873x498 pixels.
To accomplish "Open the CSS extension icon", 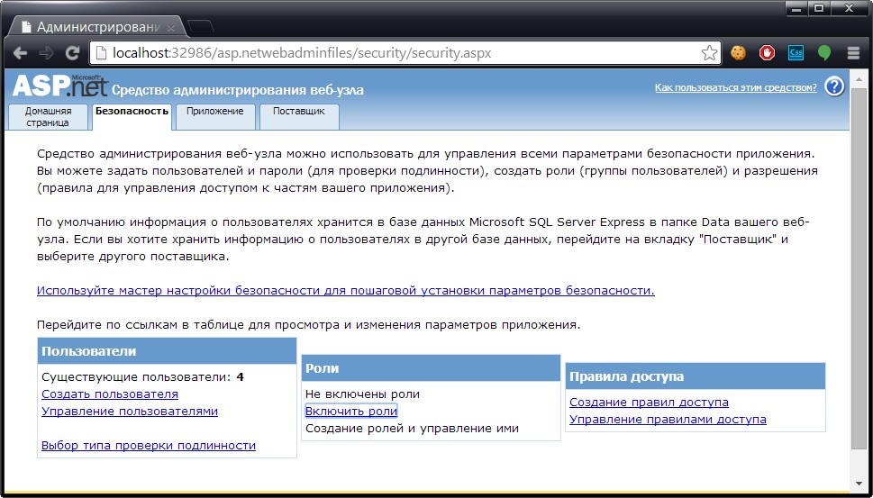I will pos(796,53).
